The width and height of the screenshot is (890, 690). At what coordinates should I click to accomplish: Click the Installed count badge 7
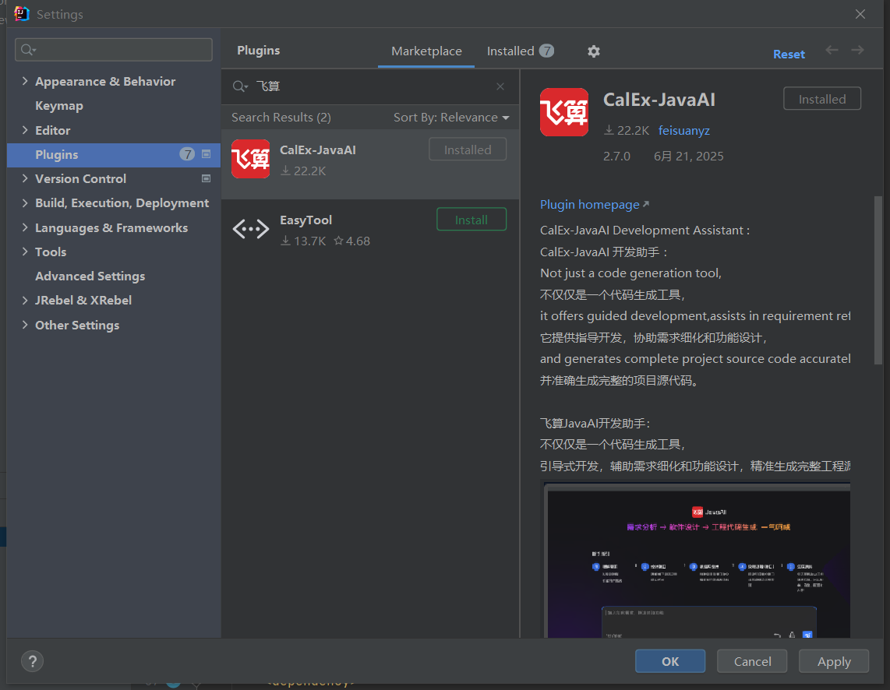(x=546, y=51)
